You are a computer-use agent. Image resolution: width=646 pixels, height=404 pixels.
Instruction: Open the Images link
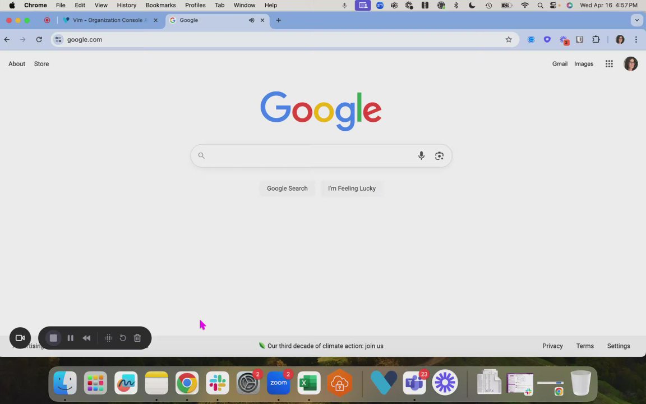coord(584,64)
